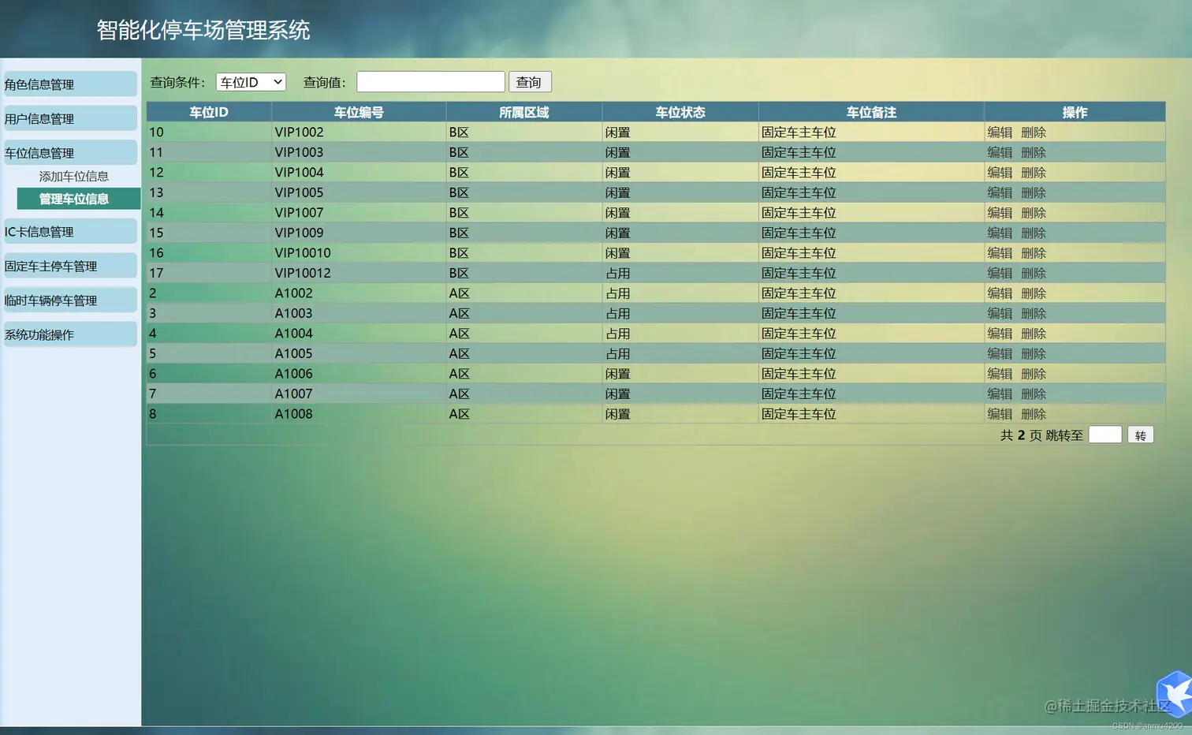Image resolution: width=1192 pixels, height=735 pixels.
Task: Click 编辑 for A1004 row
Action: (1000, 334)
